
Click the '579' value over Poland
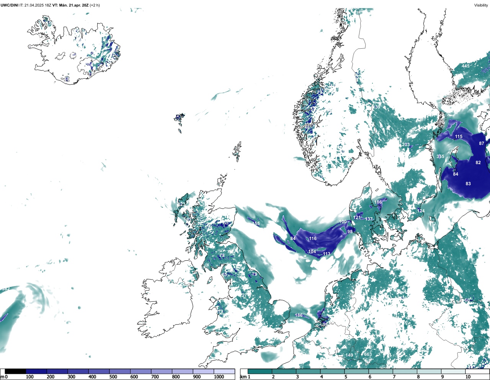(x=431, y=255)
